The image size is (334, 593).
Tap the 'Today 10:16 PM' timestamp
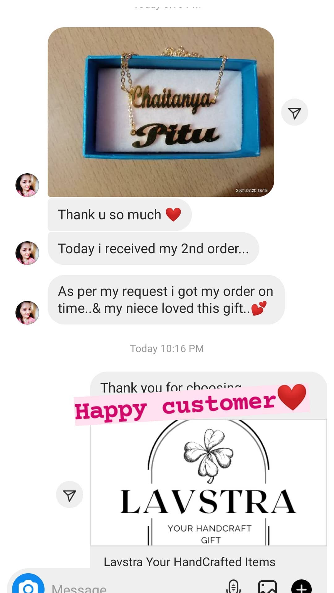coord(167,349)
